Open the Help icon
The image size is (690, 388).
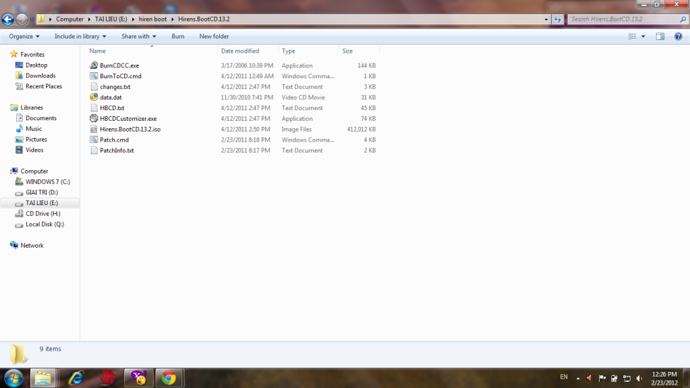coord(678,36)
